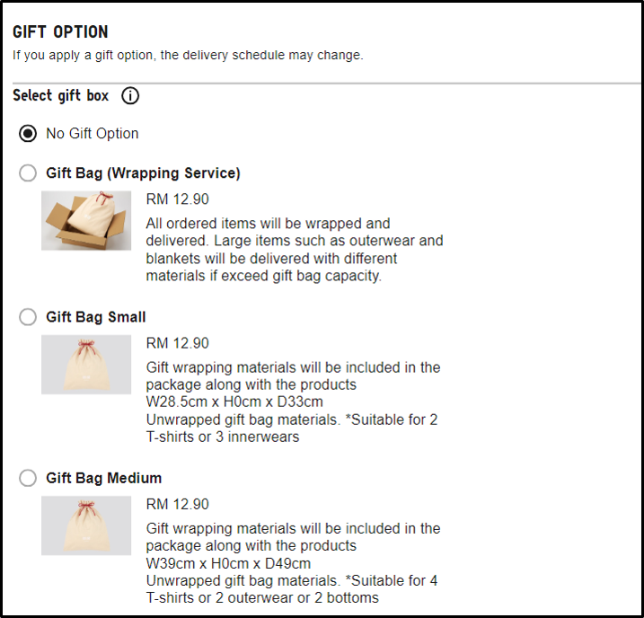The width and height of the screenshot is (644, 618).
Task: Select the No Gift Option radio button
Action: click(x=29, y=134)
